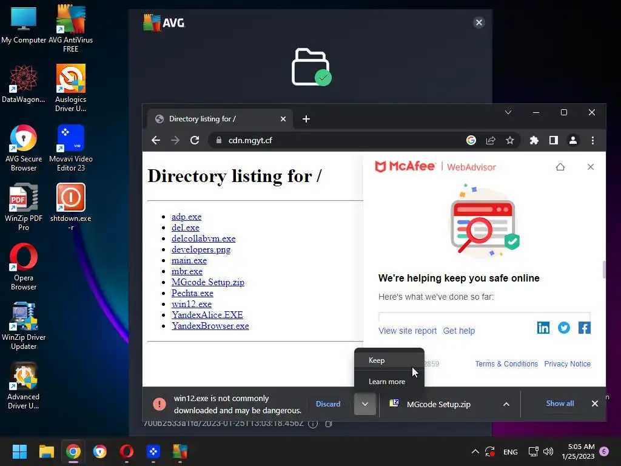The image size is (621, 466).
Task: Open Chrome profile avatar
Action: point(572,140)
